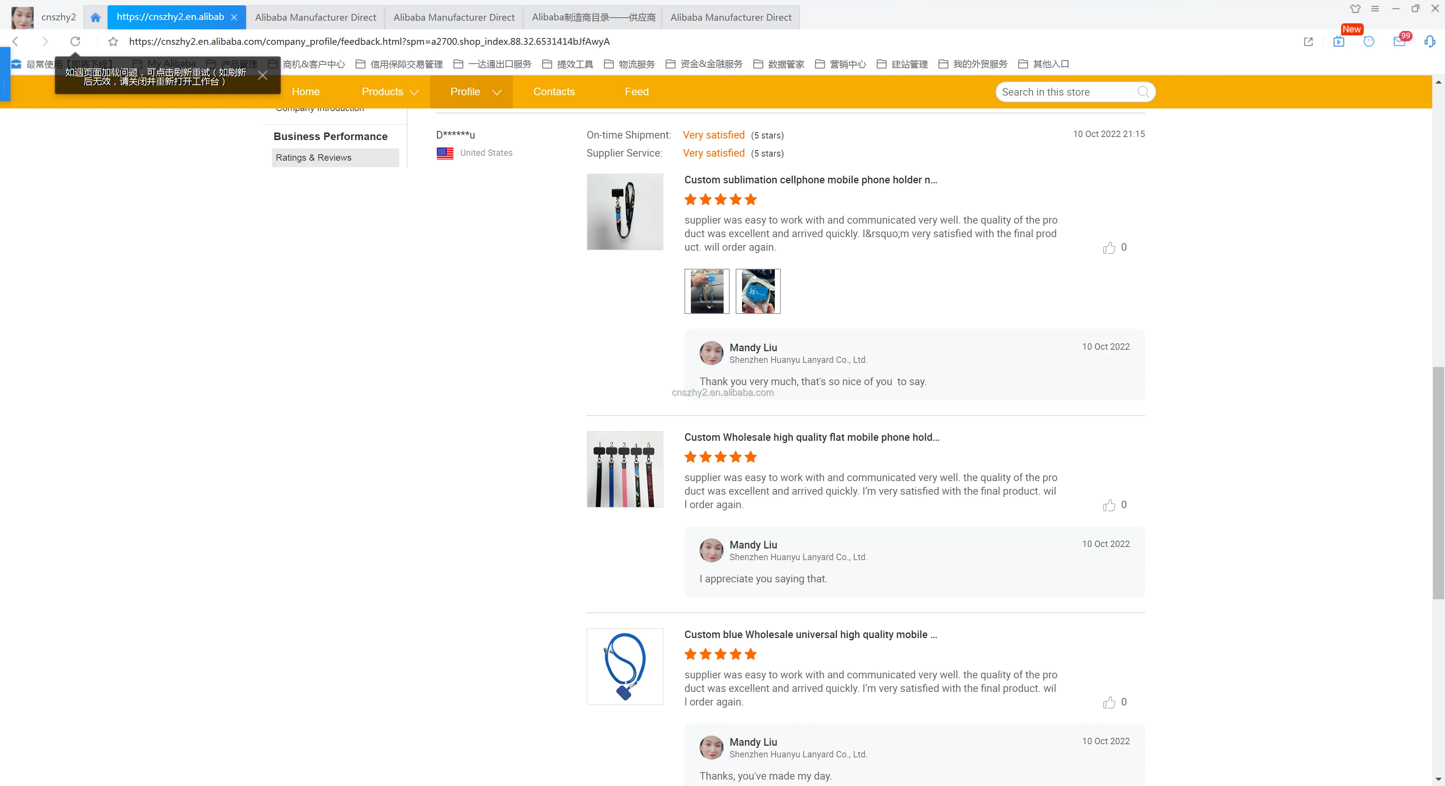
Task: Expand the Profile dropdown menu
Action: pos(475,92)
